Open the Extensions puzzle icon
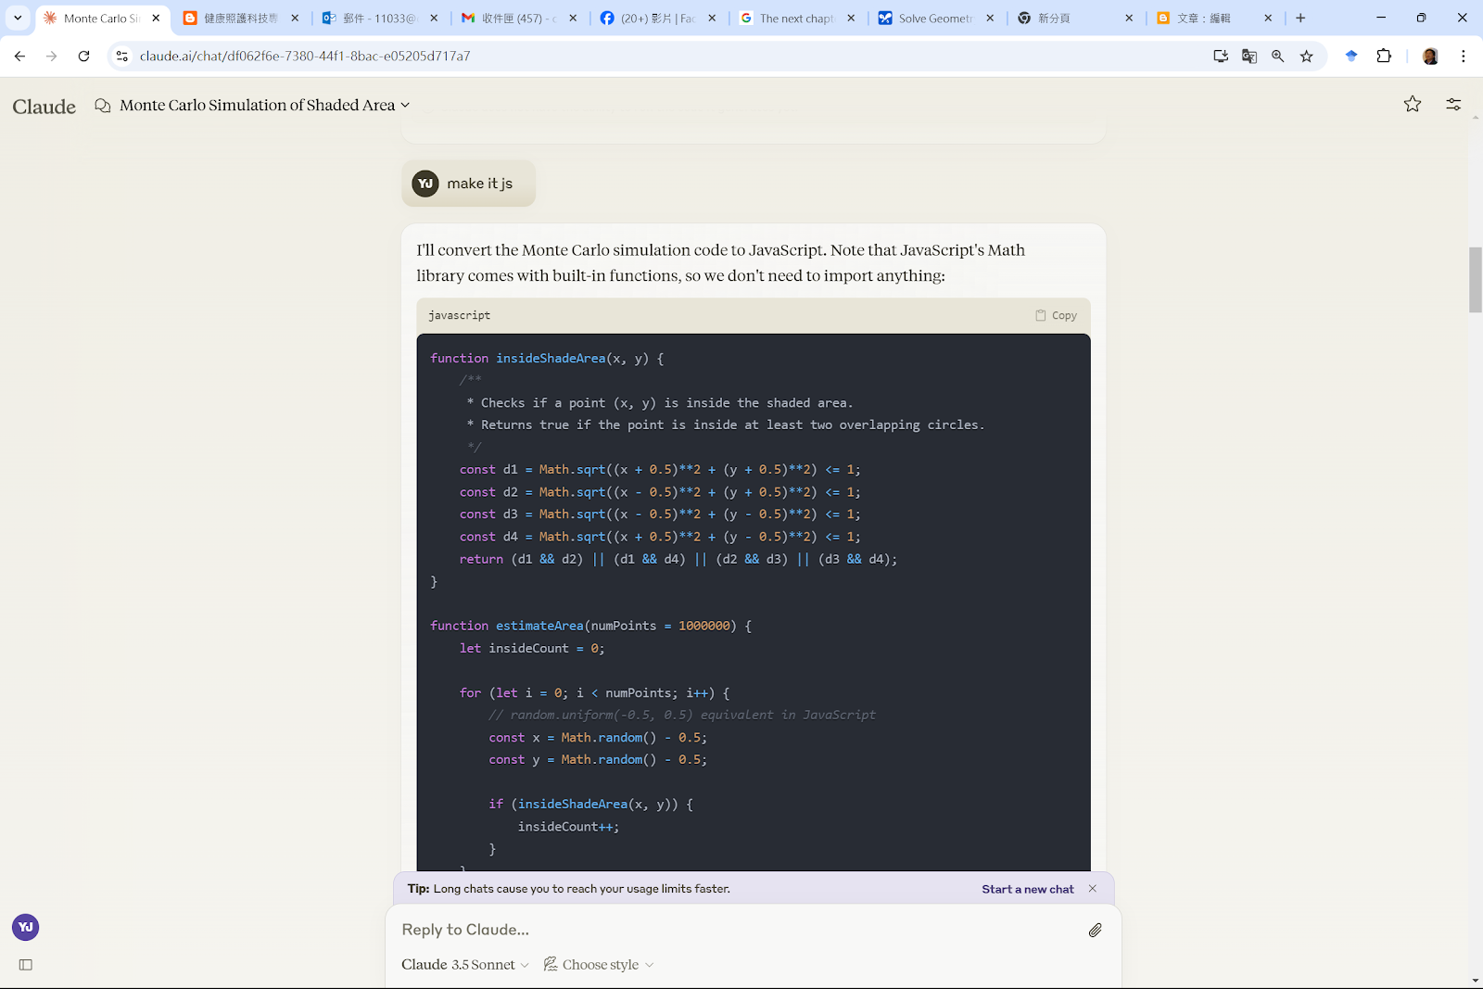The height and width of the screenshot is (989, 1483). click(x=1384, y=57)
